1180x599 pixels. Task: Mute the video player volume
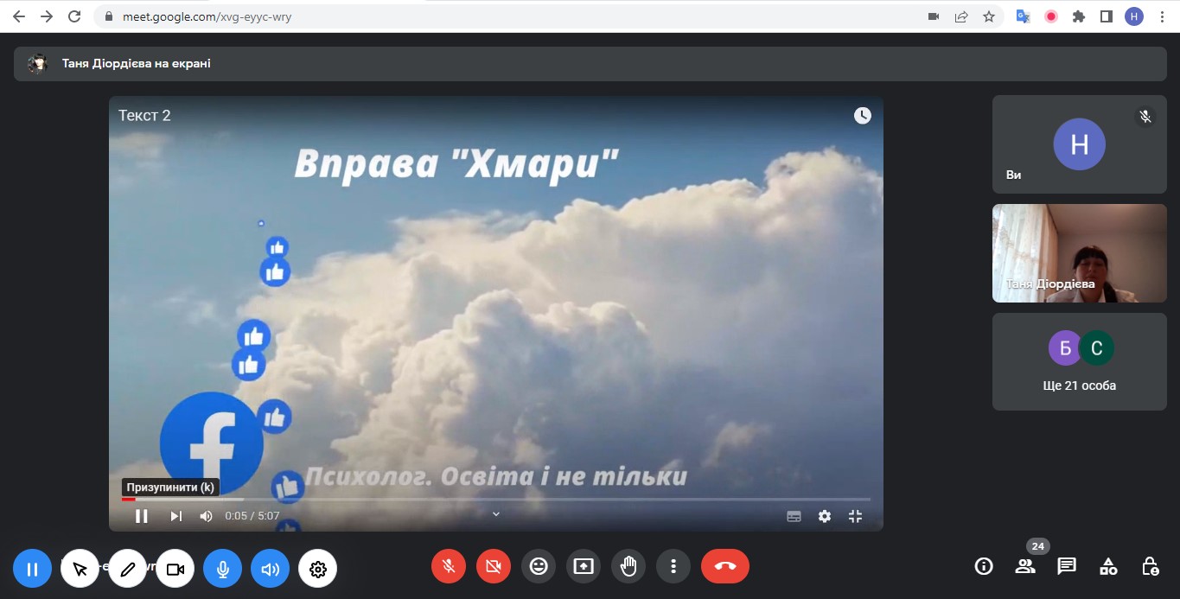click(206, 516)
